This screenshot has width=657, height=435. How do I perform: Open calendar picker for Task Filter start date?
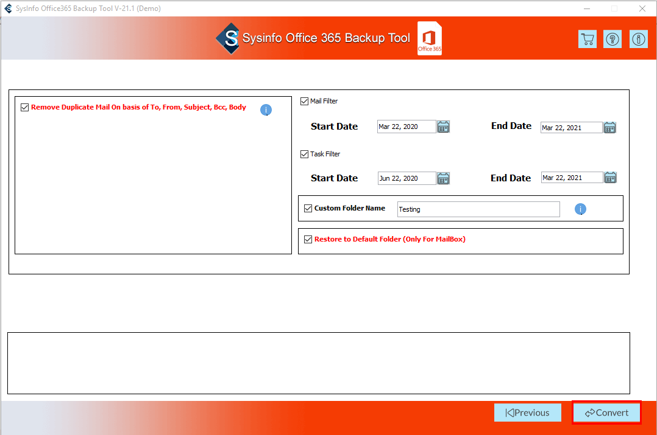point(443,178)
